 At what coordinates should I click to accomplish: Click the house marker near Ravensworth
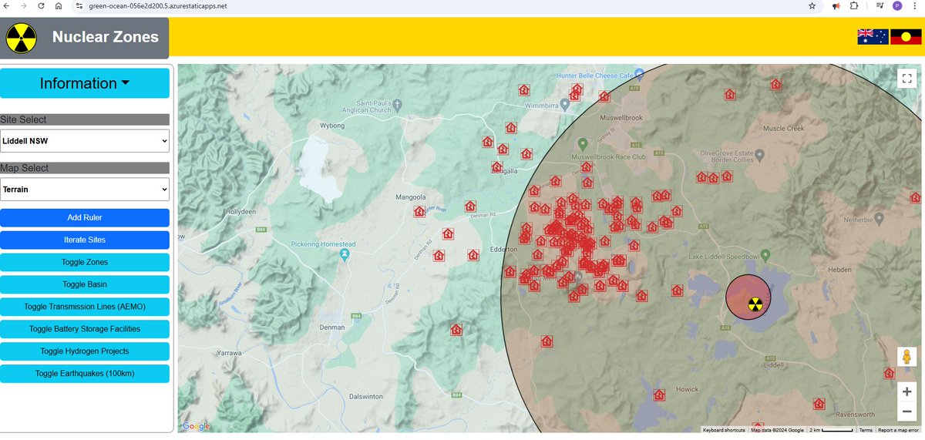tap(819, 404)
